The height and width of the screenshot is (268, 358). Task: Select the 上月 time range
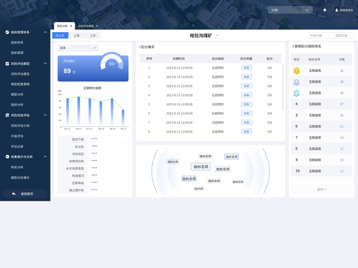click(93, 35)
